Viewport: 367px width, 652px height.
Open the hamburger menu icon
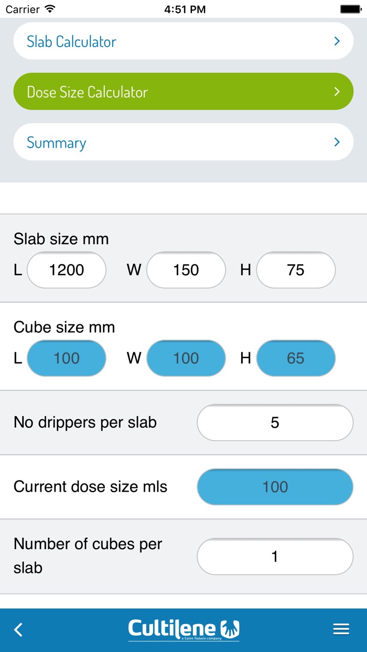341,629
